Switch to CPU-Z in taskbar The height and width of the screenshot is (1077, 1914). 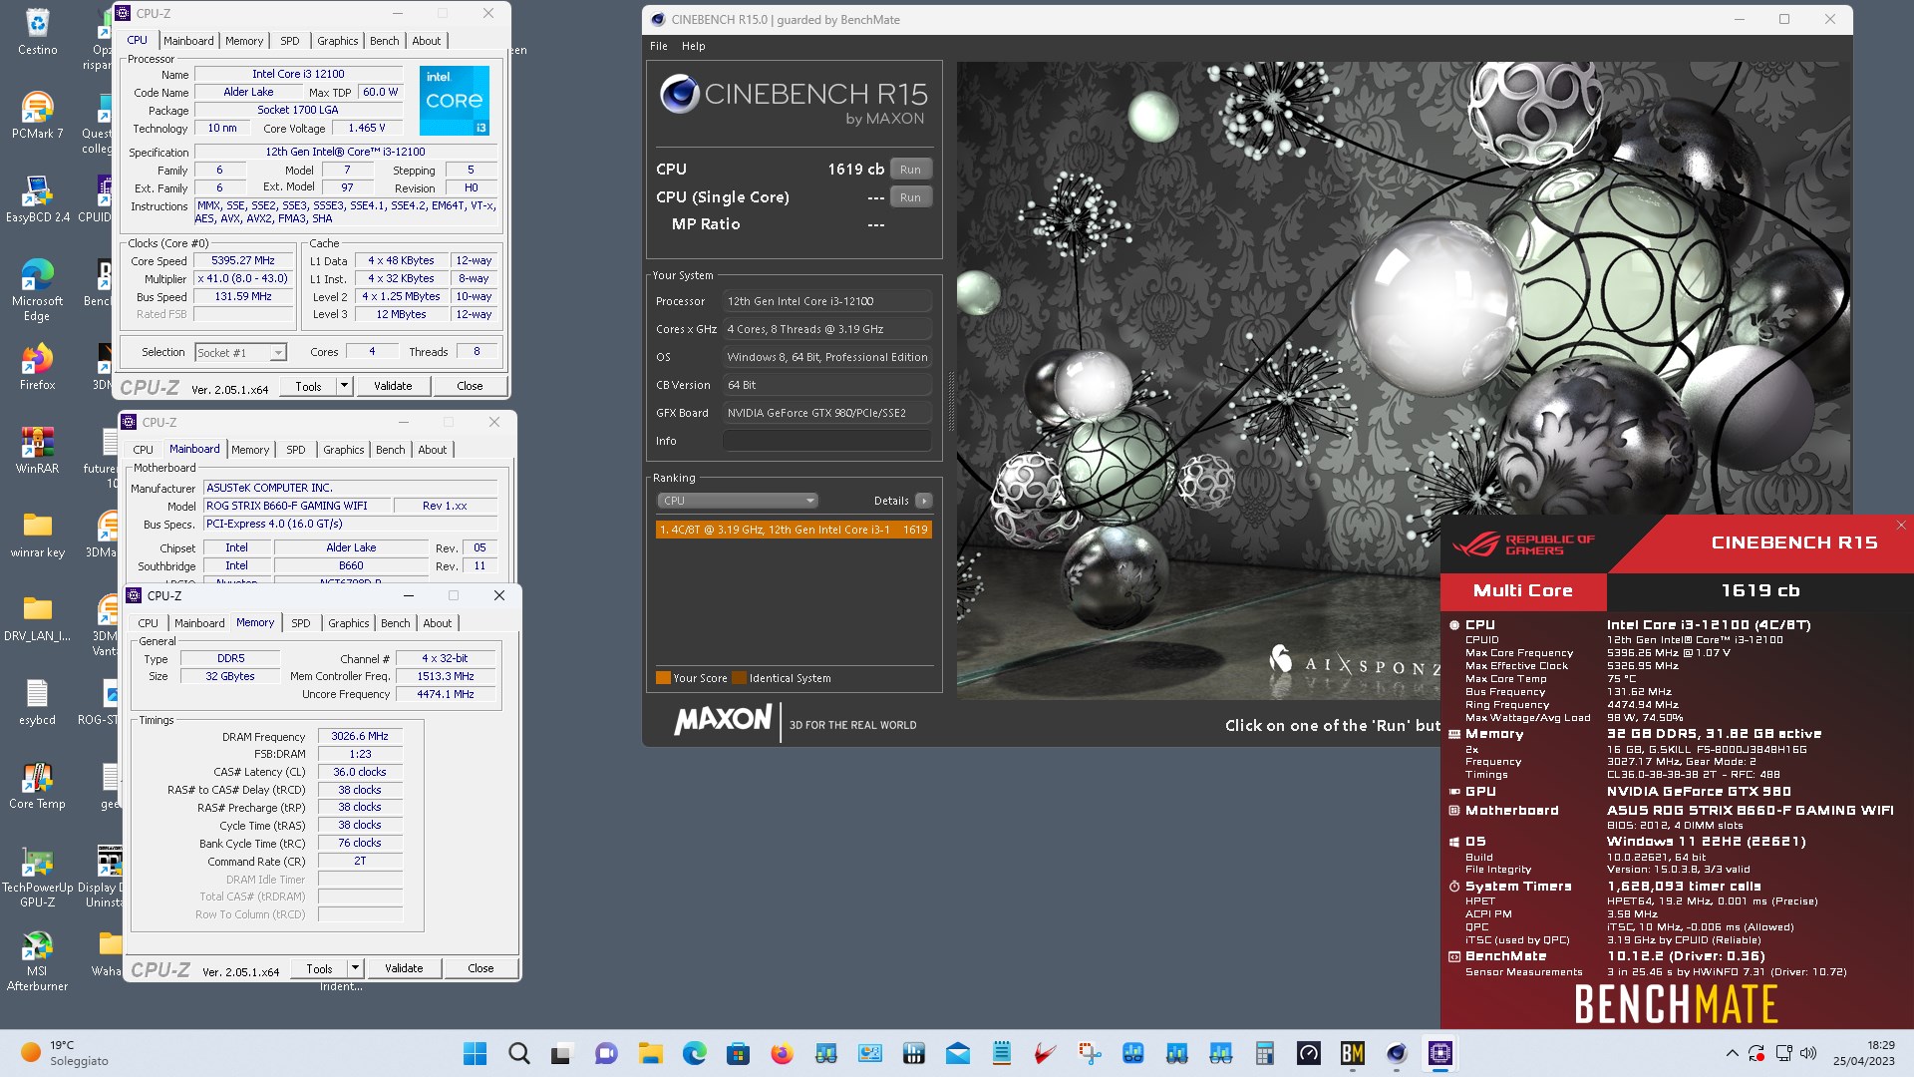tap(1439, 1053)
